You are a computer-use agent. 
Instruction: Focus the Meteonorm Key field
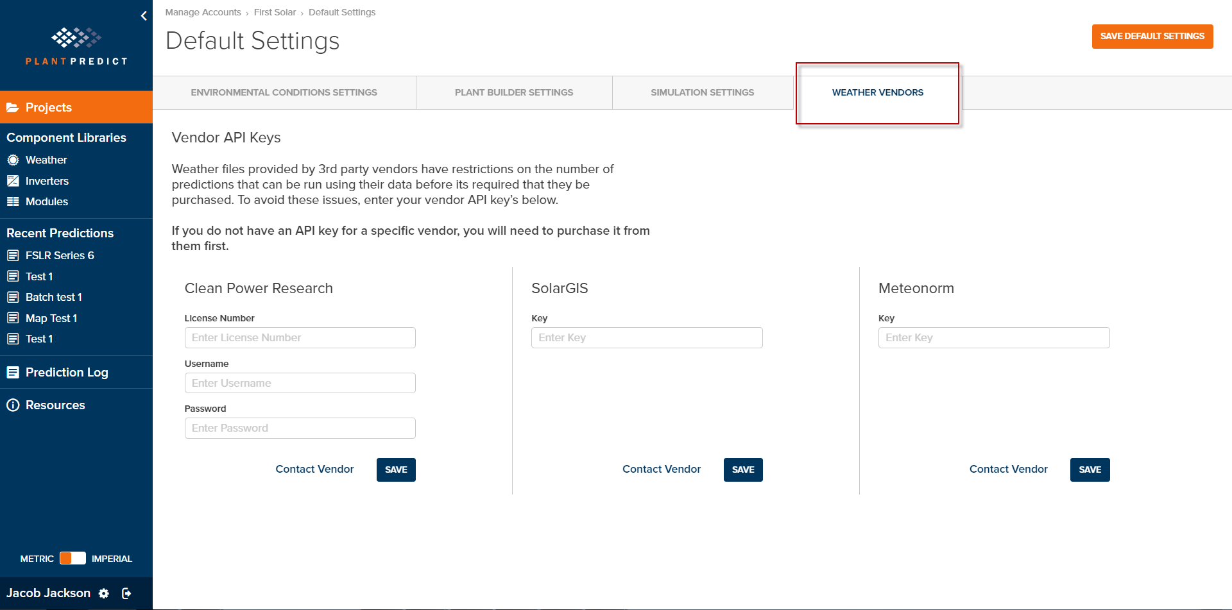coord(994,338)
